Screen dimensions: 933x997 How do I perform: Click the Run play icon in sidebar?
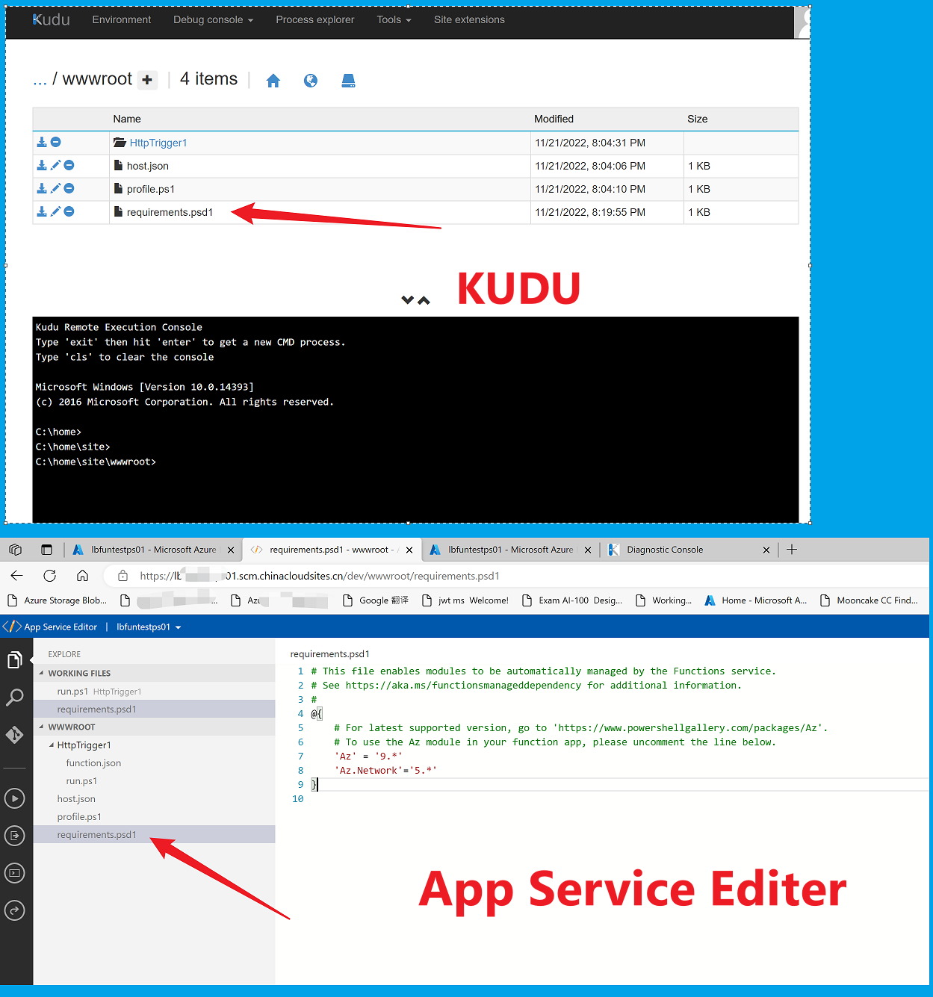pyautogui.click(x=15, y=798)
